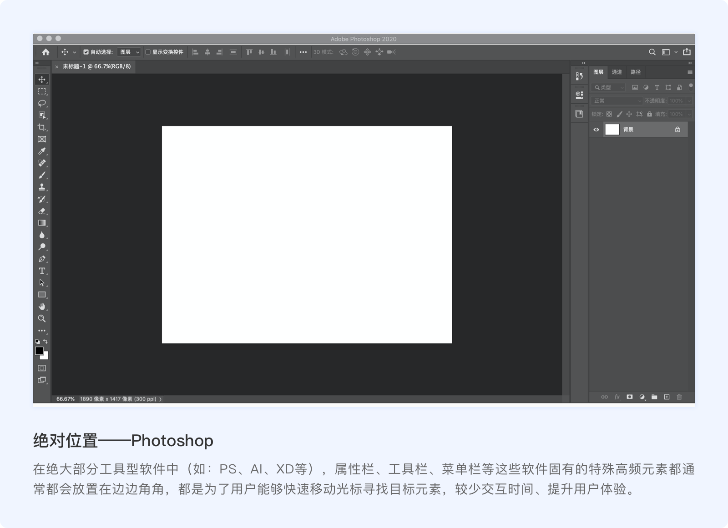Switch to the 通道 tab
This screenshot has height=528, width=728.
pos(617,72)
